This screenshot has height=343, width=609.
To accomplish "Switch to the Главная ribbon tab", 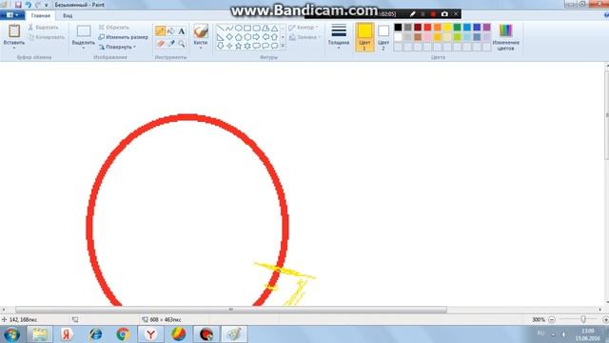I will (x=41, y=15).
